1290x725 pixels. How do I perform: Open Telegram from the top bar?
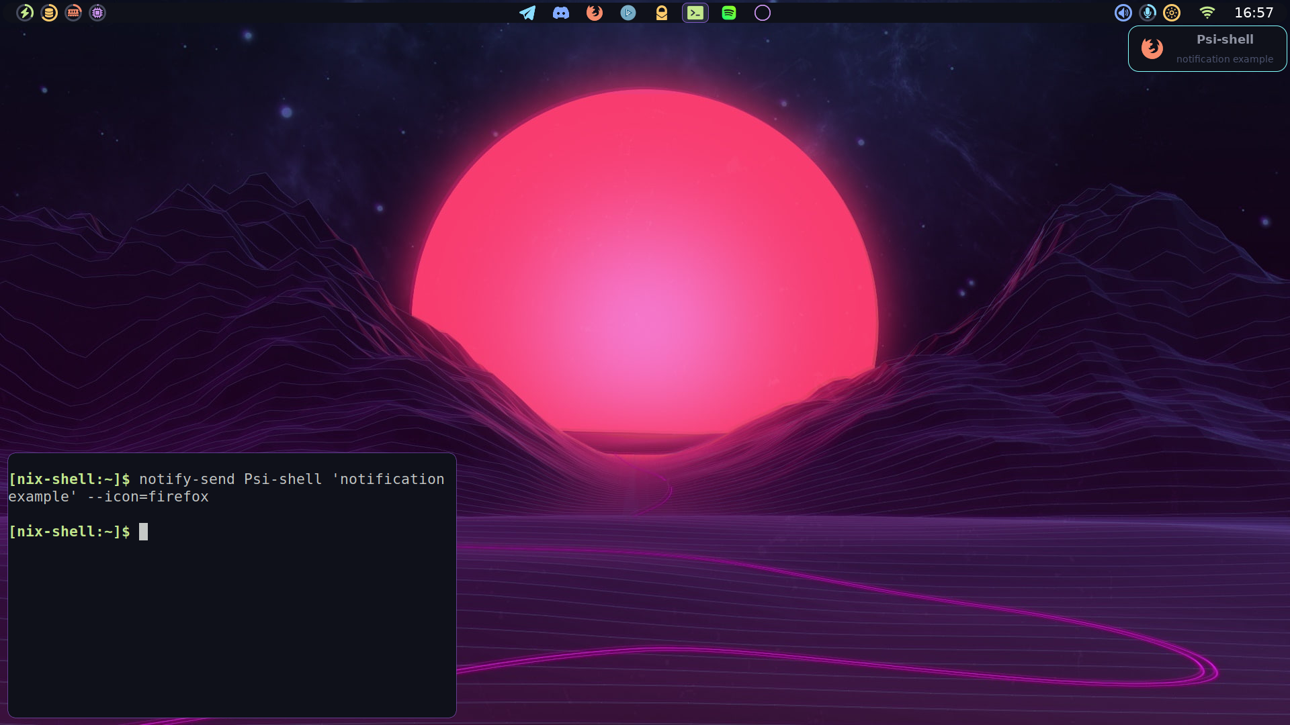click(527, 13)
